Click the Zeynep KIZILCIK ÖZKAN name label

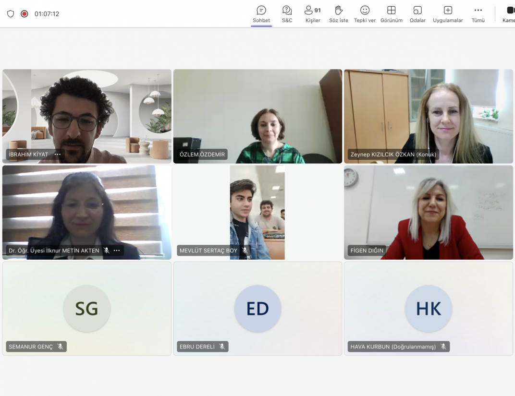tap(393, 155)
